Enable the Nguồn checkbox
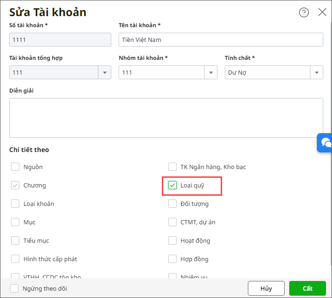 click(x=15, y=167)
